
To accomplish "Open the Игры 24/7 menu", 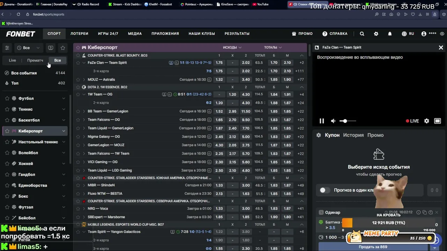I will (x=108, y=34).
